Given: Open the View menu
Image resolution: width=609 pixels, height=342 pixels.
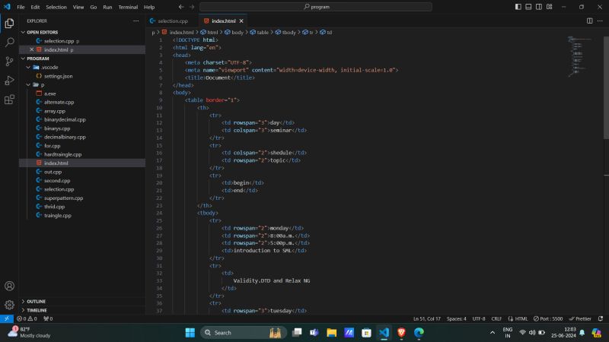Looking at the screenshot, I should [78, 7].
